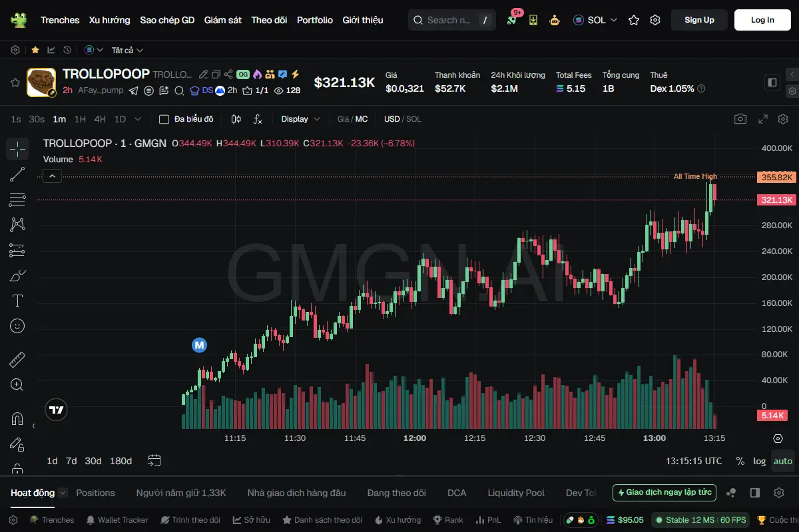Open settings gear in top navigation
This screenshot has height=532, width=799.
(x=655, y=20)
